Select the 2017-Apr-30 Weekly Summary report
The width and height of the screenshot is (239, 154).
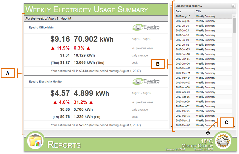point(203,87)
